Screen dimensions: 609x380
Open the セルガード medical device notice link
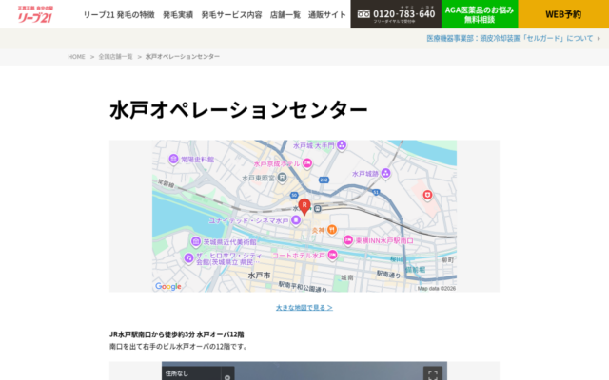[513, 39]
